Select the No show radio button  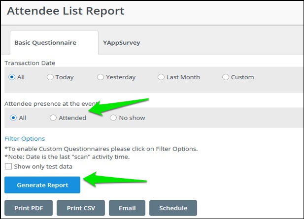coord(113,118)
